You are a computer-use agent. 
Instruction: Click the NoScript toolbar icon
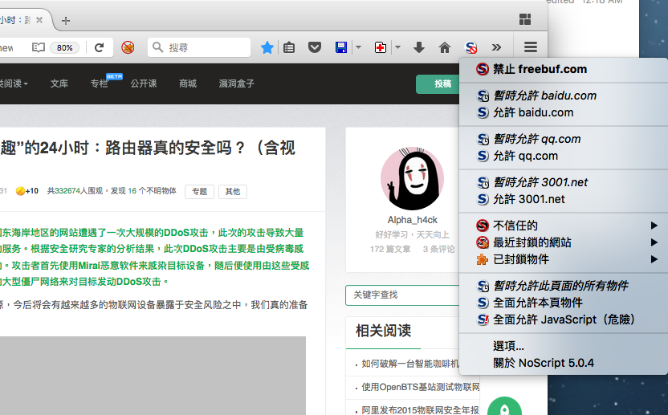click(470, 47)
